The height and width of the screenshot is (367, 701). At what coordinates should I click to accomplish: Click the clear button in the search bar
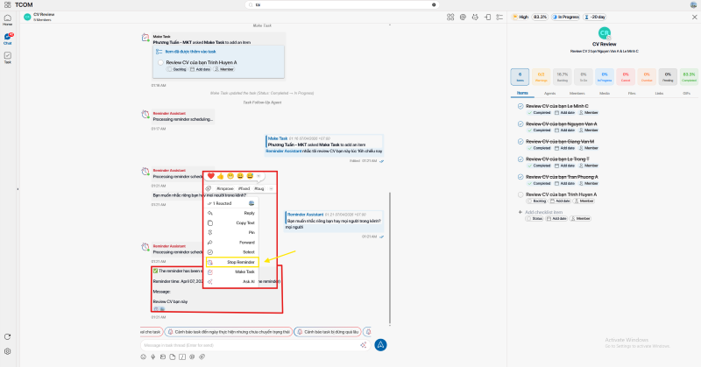coord(434,5)
